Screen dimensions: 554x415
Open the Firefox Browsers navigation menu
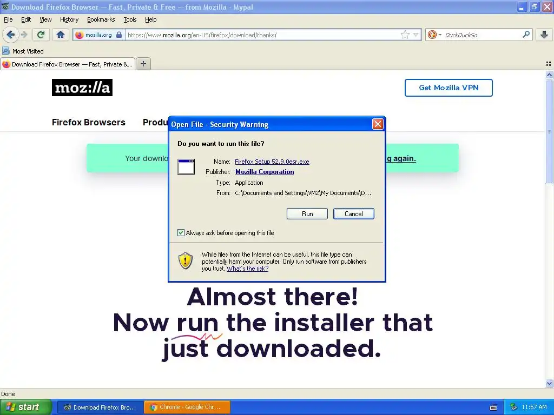[x=89, y=122]
